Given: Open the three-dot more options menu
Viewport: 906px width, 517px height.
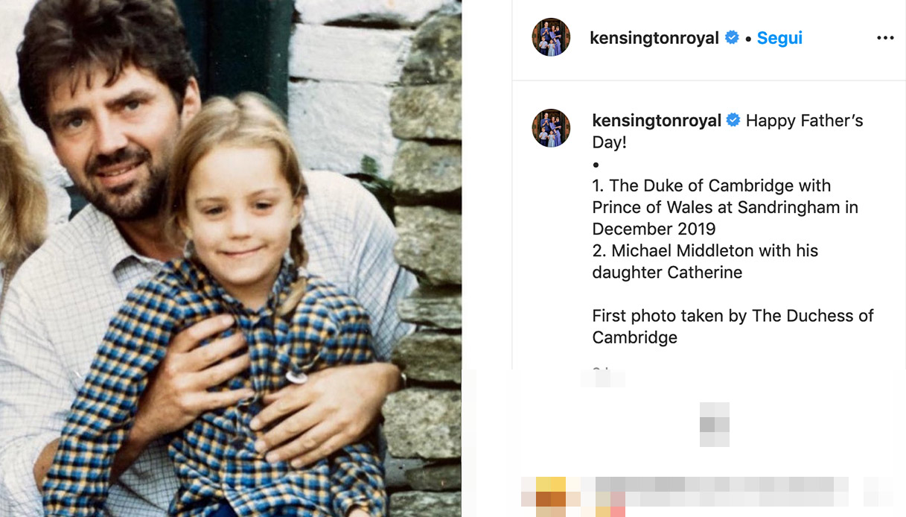Looking at the screenshot, I should point(884,38).
